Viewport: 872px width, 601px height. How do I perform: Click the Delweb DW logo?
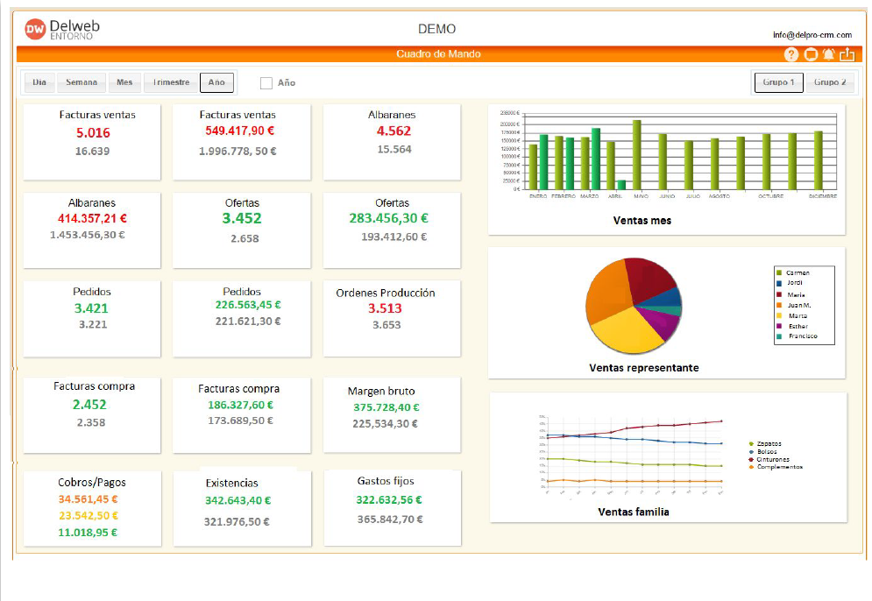(35, 29)
